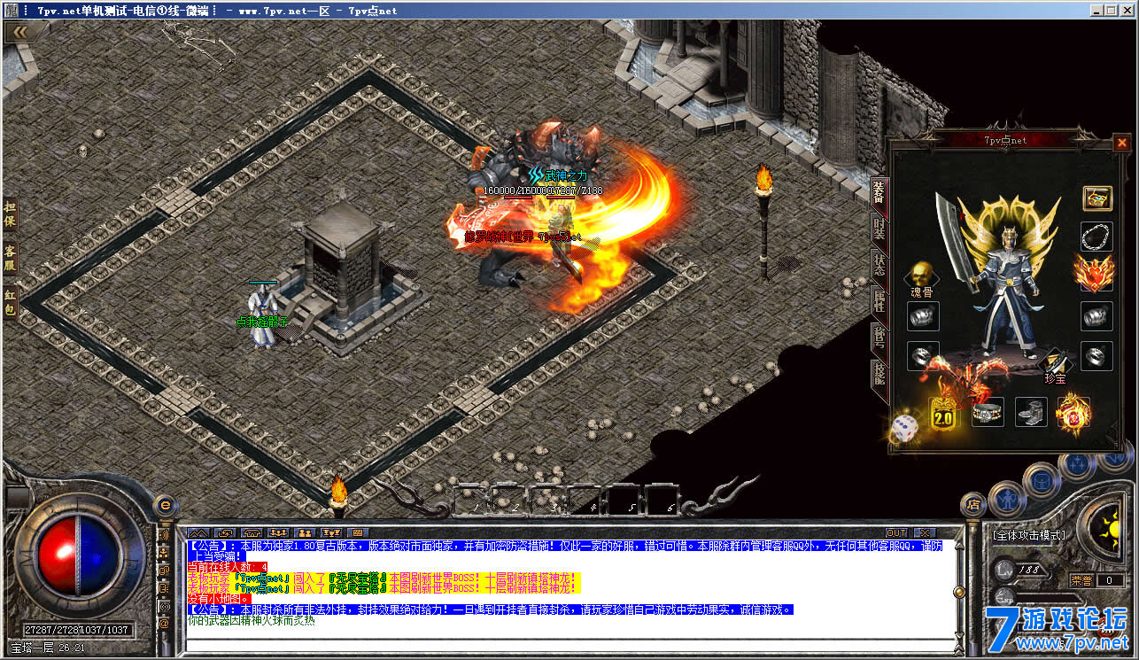Select quick item slot 6
This screenshot has height=660, width=1139.
pos(662,499)
